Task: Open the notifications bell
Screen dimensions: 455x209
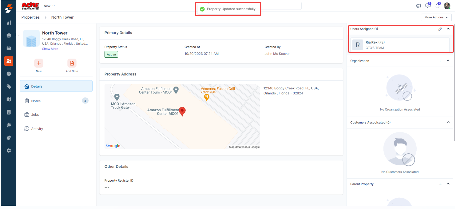Action: pos(437,6)
